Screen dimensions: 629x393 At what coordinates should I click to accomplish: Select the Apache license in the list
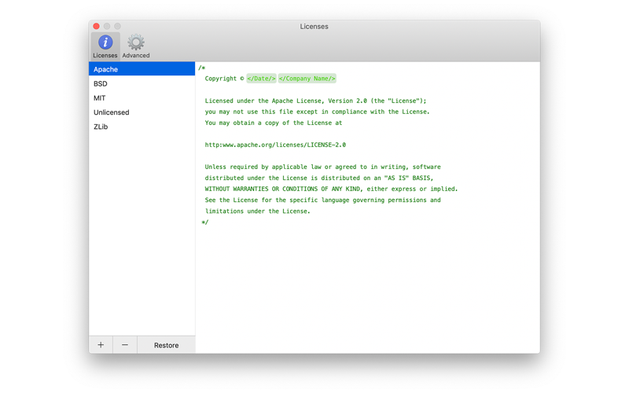pyautogui.click(x=142, y=69)
